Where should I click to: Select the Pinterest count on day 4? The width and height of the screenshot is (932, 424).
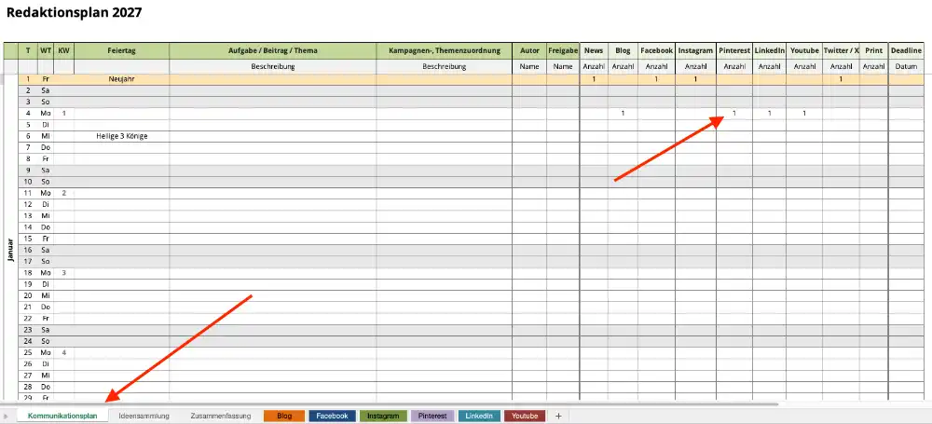(x=734, y=113)
